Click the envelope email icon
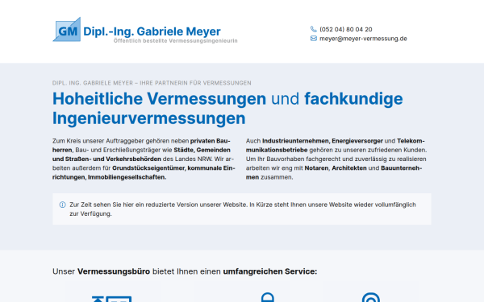This screenshot has height=302, width=484. click(x=313, y=38)
